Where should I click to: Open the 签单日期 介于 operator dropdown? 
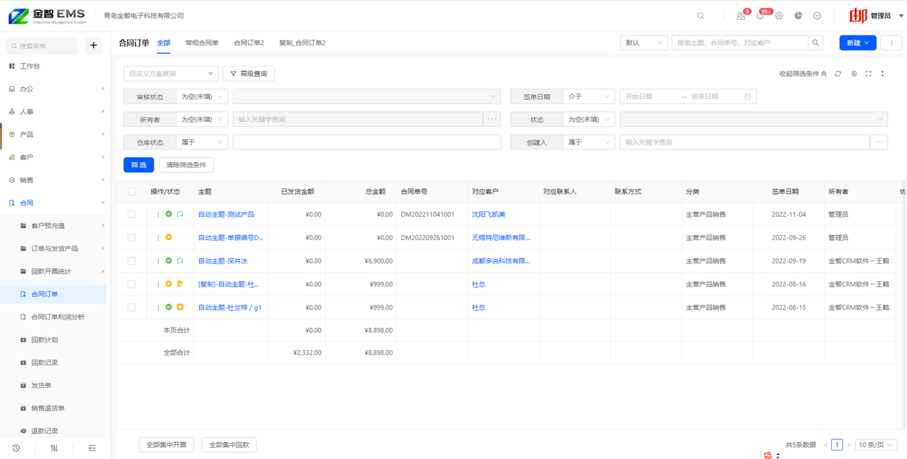pyautogui.click(x=589, y=96)
